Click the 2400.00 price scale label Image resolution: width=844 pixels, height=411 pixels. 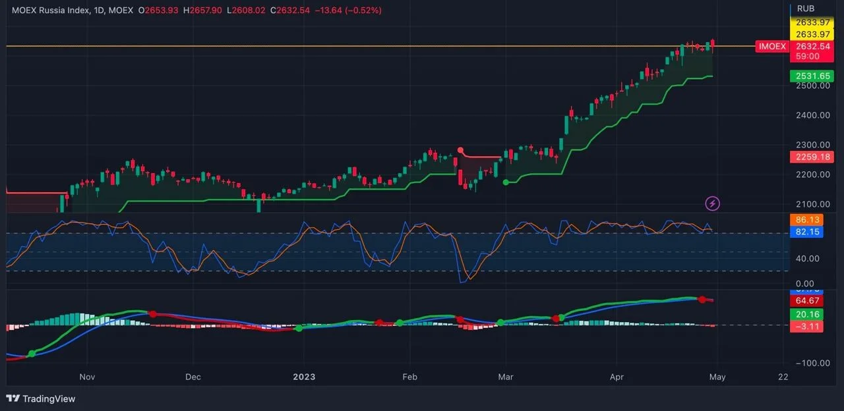coord(812,115)
